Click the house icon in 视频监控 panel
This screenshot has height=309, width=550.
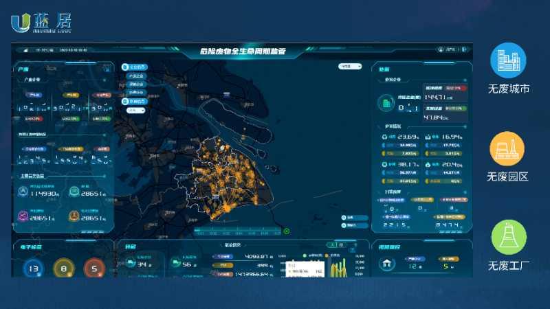point(388,264)
